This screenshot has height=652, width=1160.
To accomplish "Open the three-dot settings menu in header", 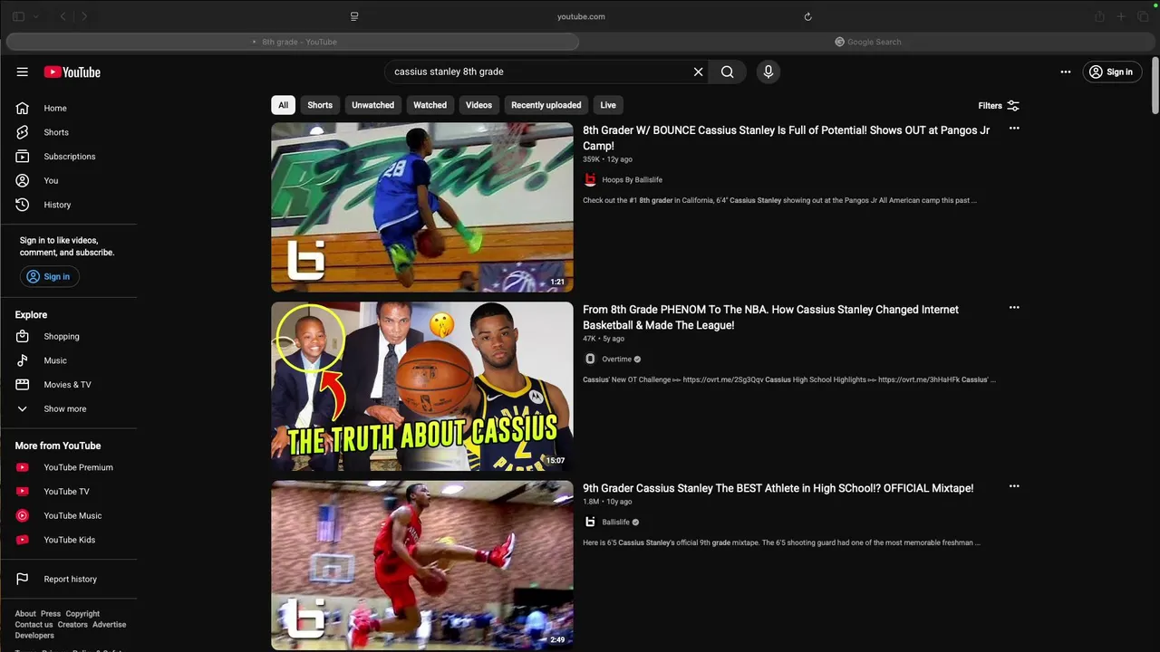I will click(1066, 72).
